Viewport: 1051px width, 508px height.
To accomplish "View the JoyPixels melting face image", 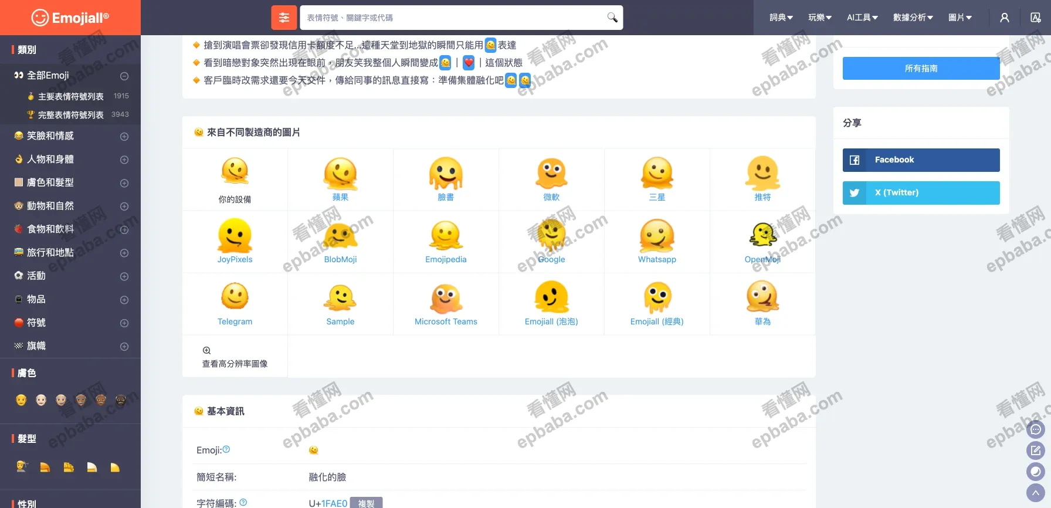I will 235,236.
